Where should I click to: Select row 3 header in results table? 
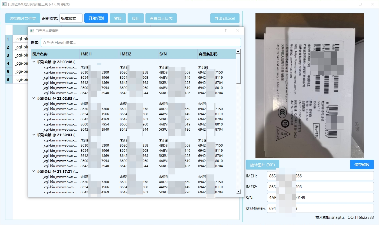click(8, 55)
